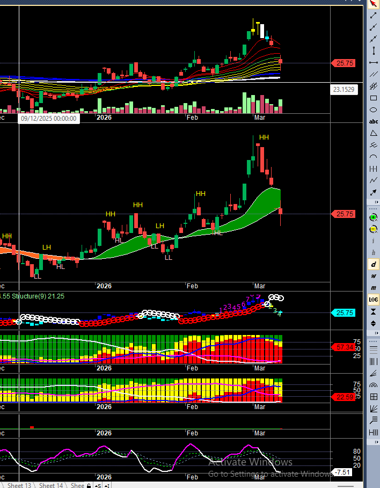Image resolution: width=380 pixels, height=488 pixels.
Task: Select the abc text annotation tool
Action: (x=374, y=122)
